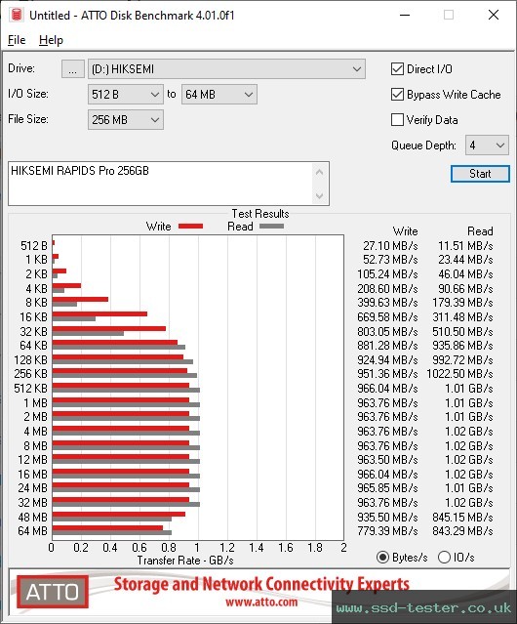Click the ATTO Disk Benchmark app icon
This screenshot has width=517, height=624.
tap(17, 15)
